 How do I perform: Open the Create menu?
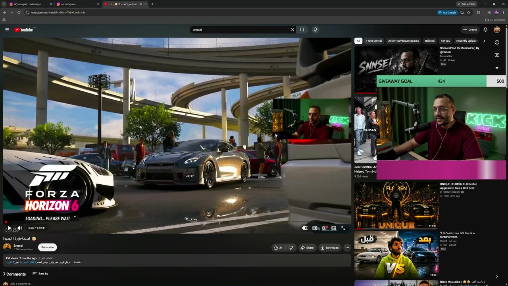tap(470, 30)
